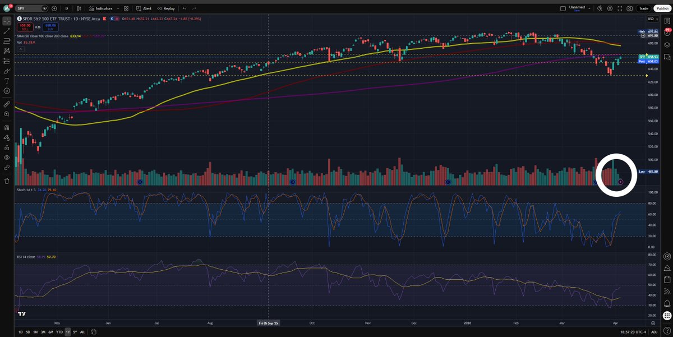Image resolution: width=673 pixels, height=337 pixels.
Task: Open the object tree layers panel
Action: 667,45
